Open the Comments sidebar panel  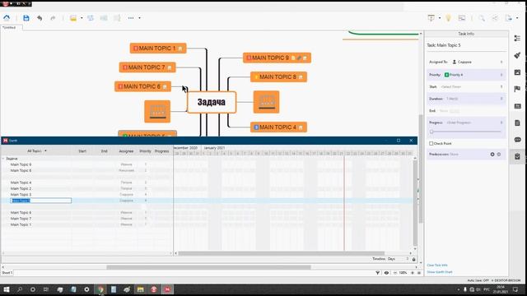tap(518, 140)
